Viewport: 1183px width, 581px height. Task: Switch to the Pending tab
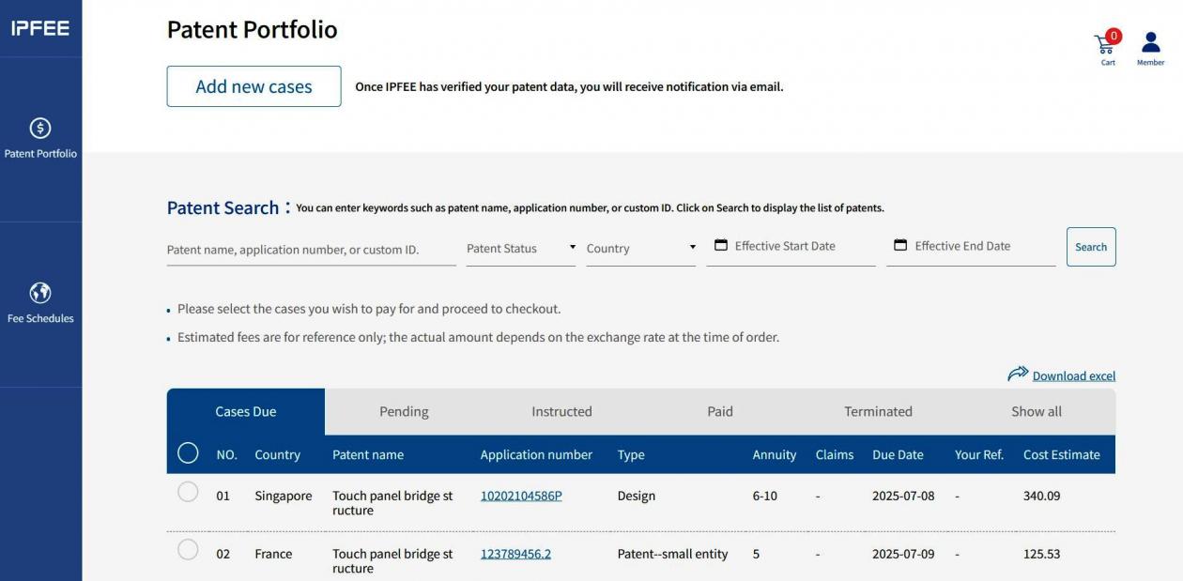pos(404,411)
